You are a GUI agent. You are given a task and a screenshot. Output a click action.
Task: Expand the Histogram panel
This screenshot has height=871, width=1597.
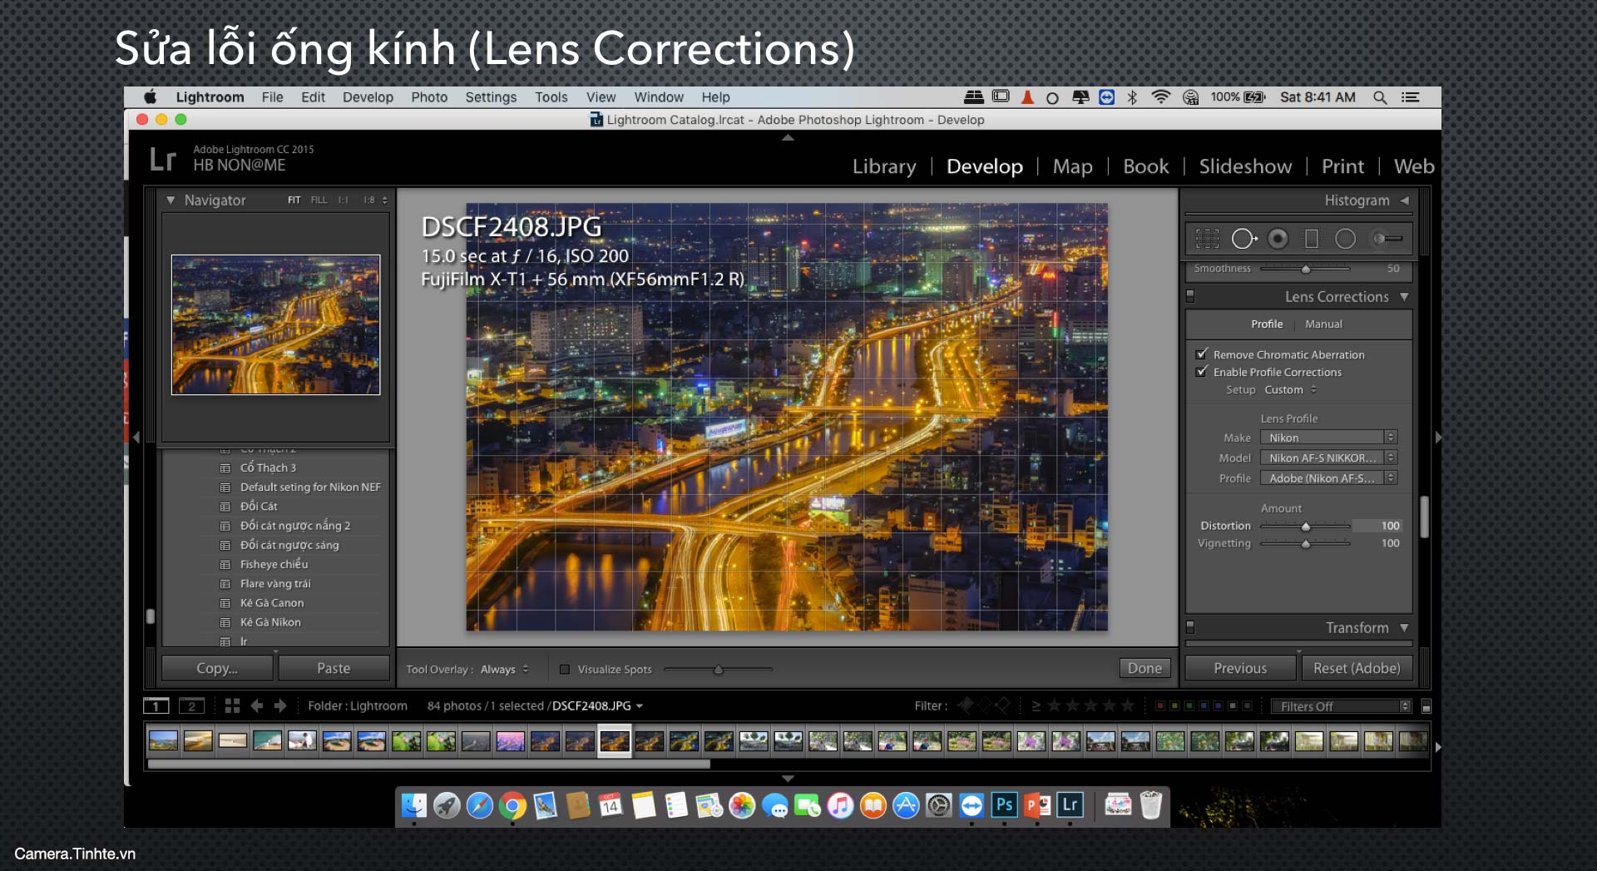click(1405, 200)
